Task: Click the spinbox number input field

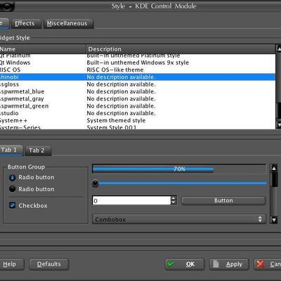Action: (131, 201)
